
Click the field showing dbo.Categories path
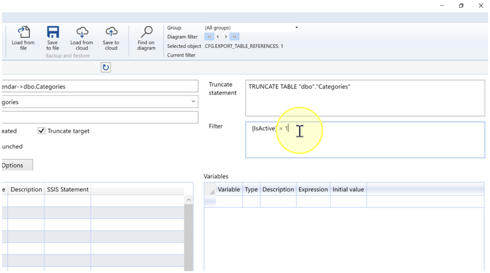(x=100, y=86)
